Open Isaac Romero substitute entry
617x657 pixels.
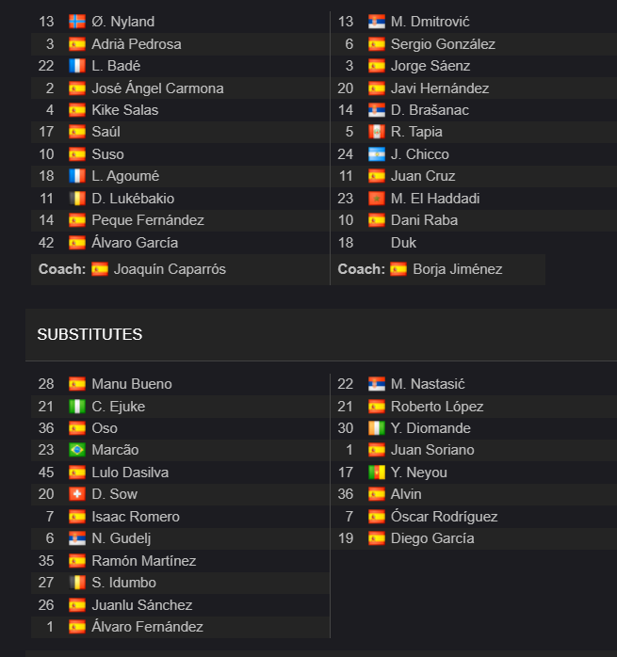pos(136,517)
